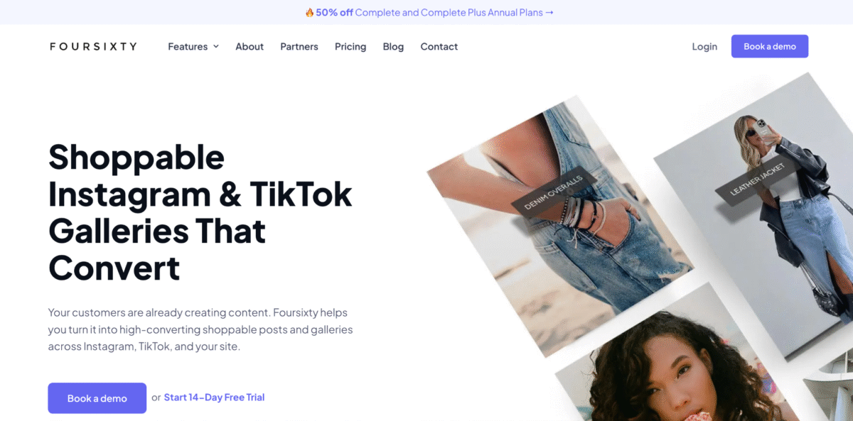Click the Login link

coord(704,47)
